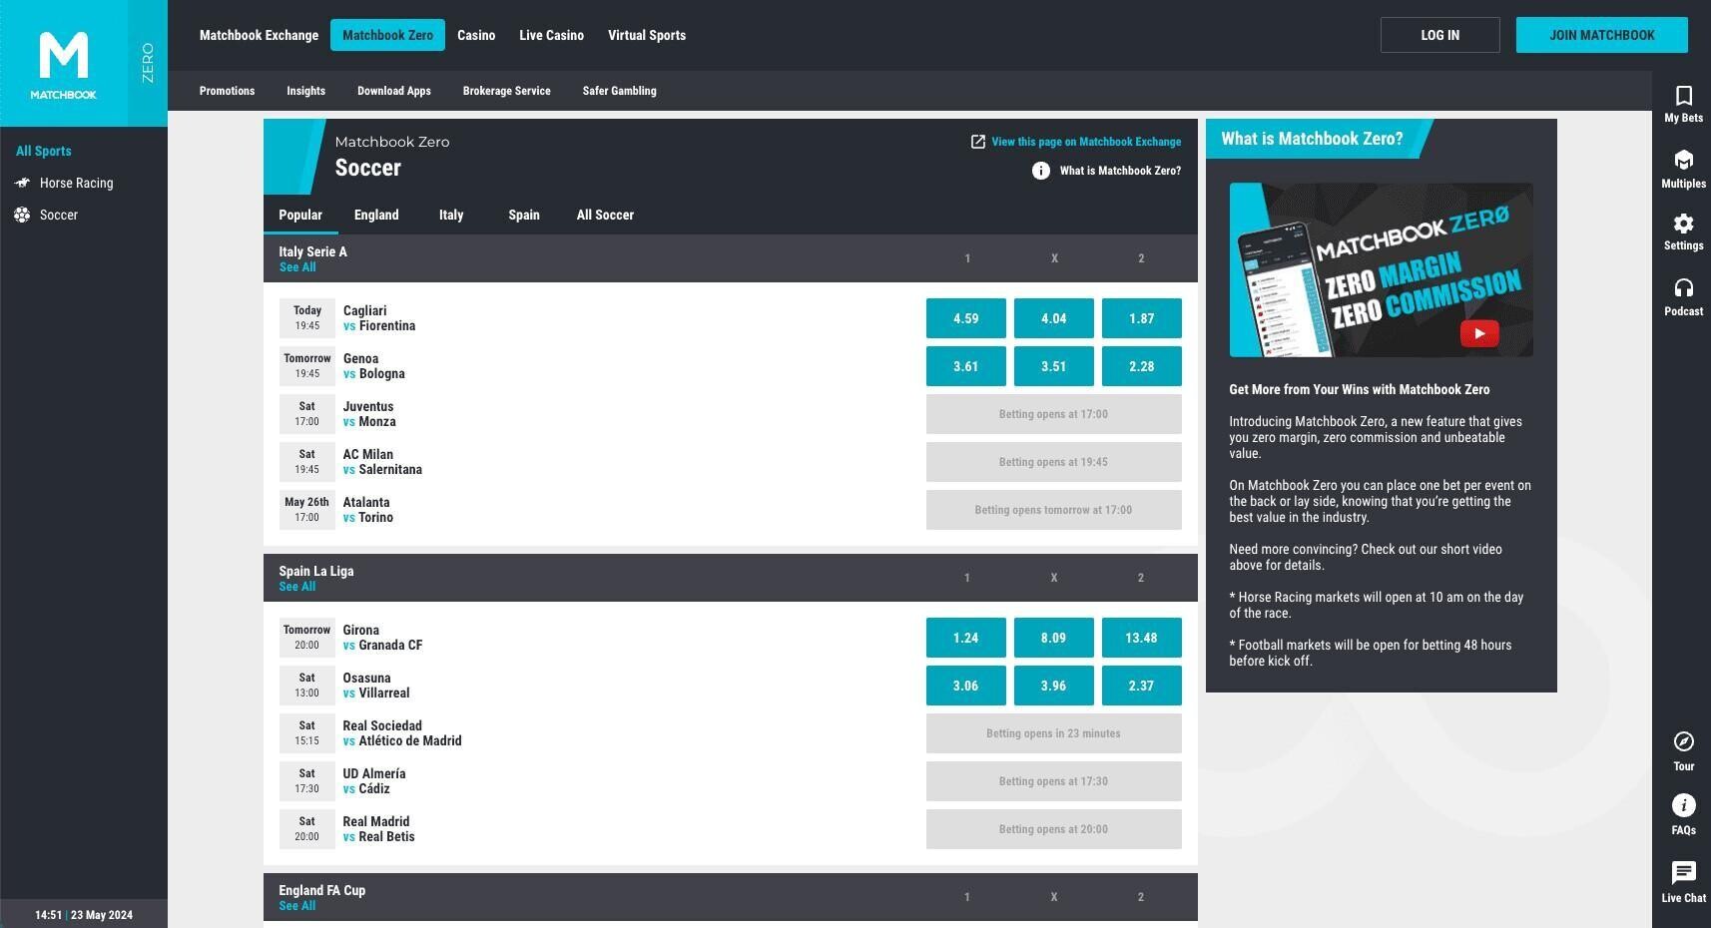Select the All Soccer tab

coord(605,215)
